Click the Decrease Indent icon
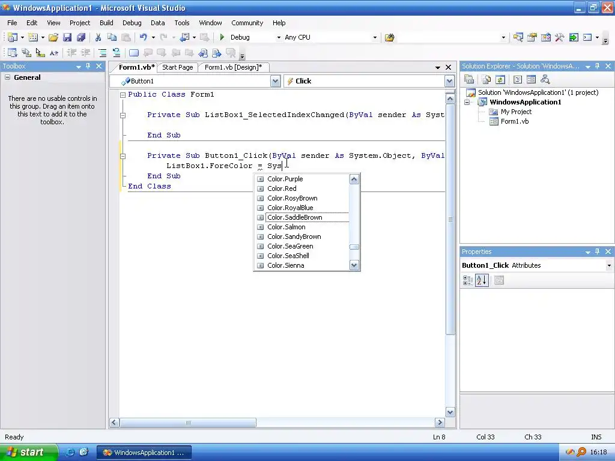Image resolution: width=615 pixels, height=461 pixels. click(x=72, y=53)
